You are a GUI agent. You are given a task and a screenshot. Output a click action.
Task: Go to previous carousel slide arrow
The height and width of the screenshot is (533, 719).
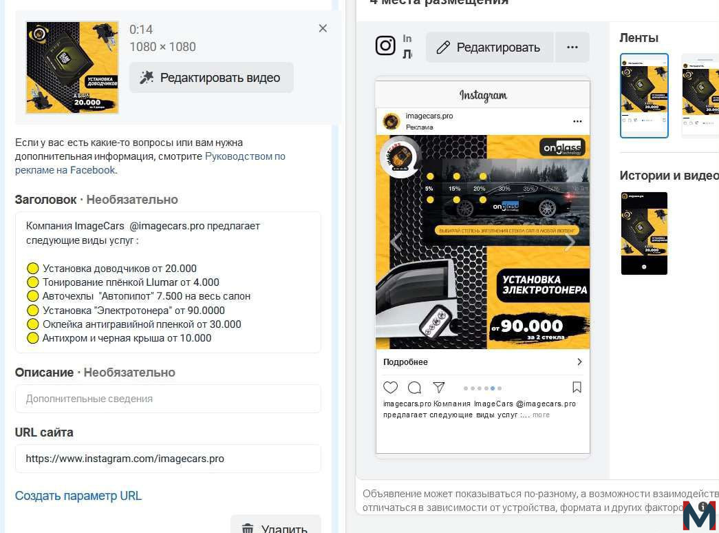(396, 242)
